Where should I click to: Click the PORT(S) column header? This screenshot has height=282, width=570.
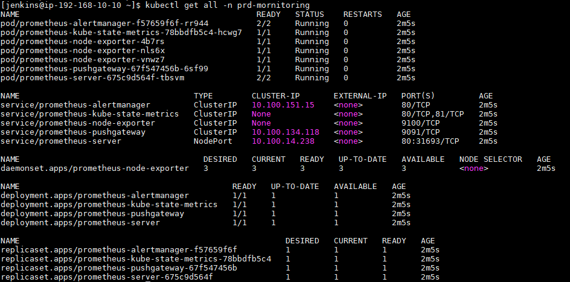coord(418,96)
